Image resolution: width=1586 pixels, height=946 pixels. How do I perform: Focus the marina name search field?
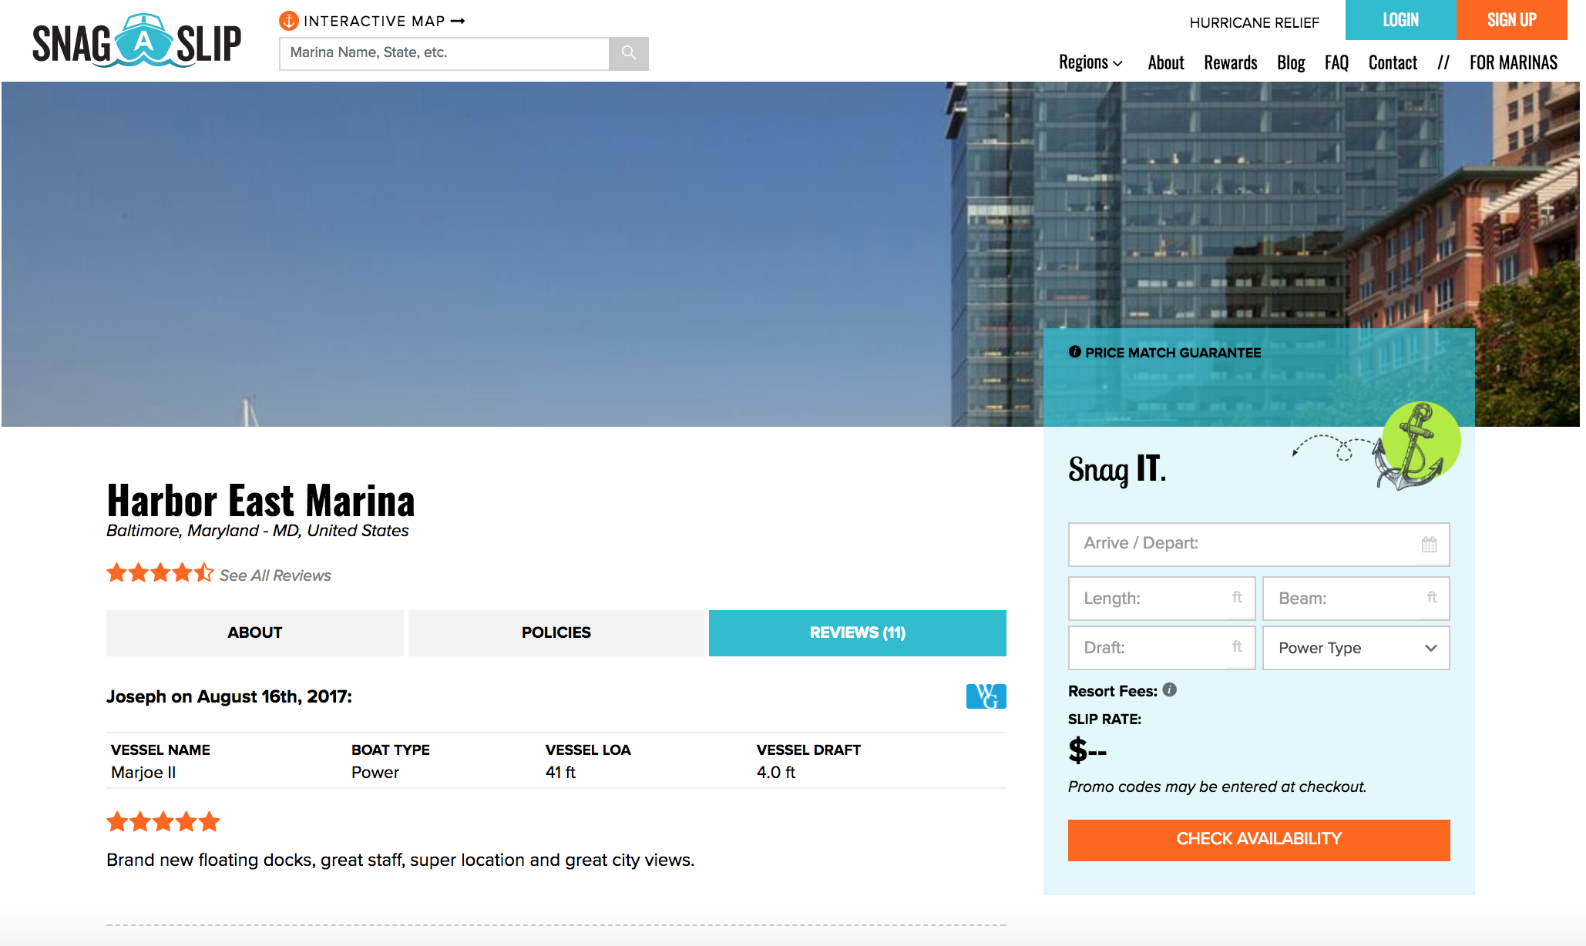445,53
